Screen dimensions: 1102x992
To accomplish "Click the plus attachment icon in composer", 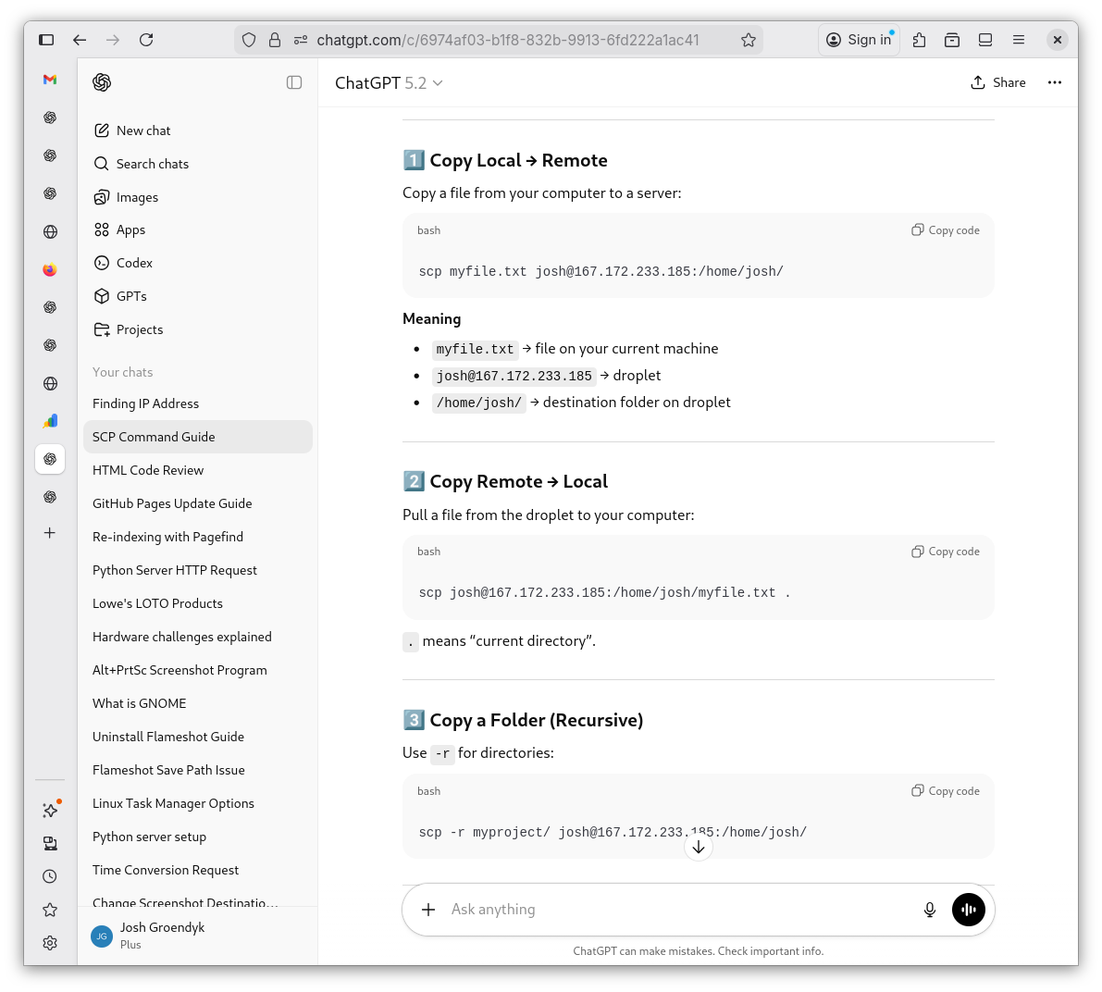I will 428,910.
